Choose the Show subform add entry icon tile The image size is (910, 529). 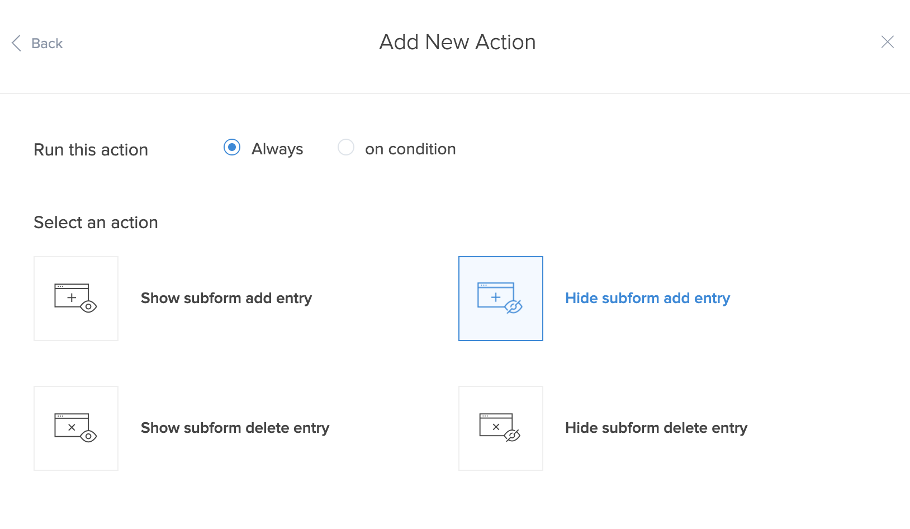76,299
